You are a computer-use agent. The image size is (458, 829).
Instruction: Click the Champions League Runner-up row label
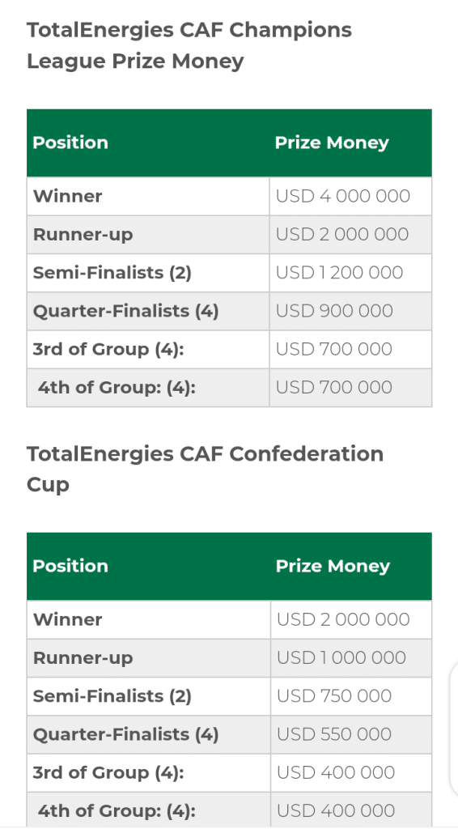[x=83, y=234]
